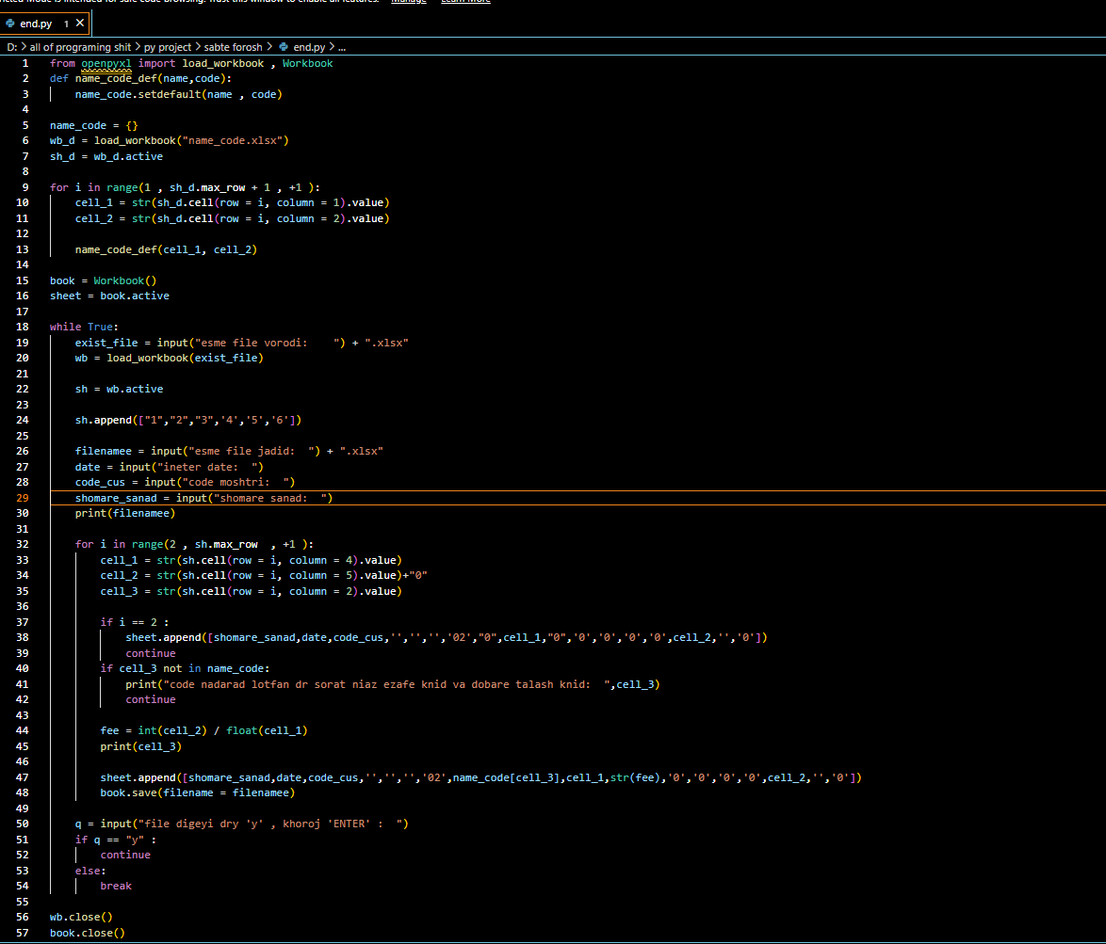
Task: Click the 'if i == 2 :' condition
Action: pos(135,622)
